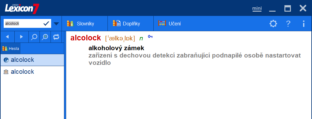Maximize the Lexicon window
Viewport: 312px width, 119px height.
pos(288,8)
